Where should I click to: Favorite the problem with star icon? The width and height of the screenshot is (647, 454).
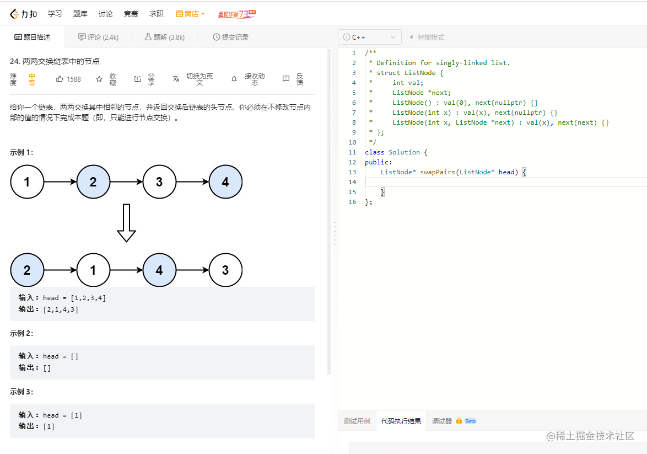(99, 79)
